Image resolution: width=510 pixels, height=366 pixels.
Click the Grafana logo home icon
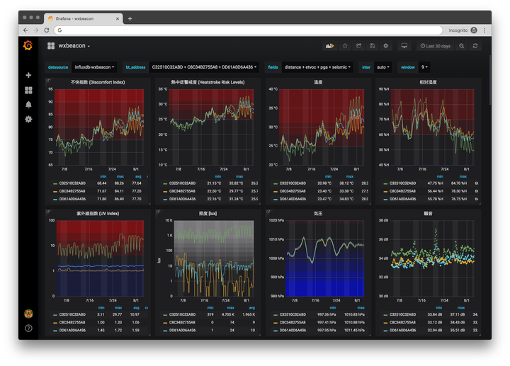point(28,46)
